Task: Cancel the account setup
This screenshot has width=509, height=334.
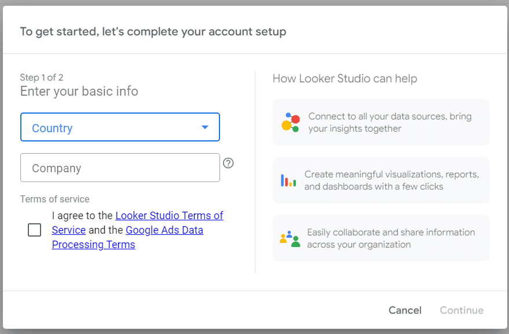Action: tap(405, 310)
